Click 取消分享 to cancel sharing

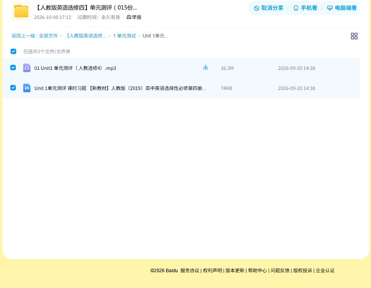pos(268,8)
